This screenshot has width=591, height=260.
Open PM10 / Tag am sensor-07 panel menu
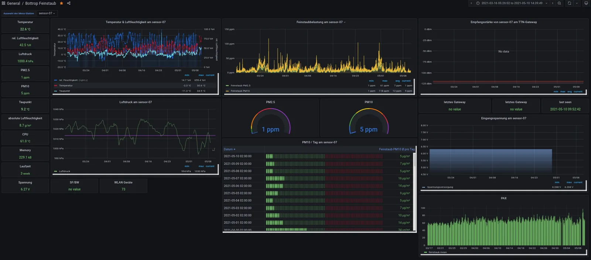320,142
